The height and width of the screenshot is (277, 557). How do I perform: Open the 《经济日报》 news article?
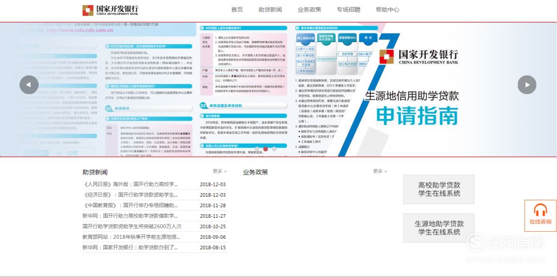(x=130, y=195)
